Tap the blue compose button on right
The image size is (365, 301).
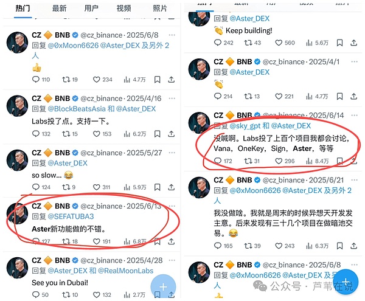(346, 282)
